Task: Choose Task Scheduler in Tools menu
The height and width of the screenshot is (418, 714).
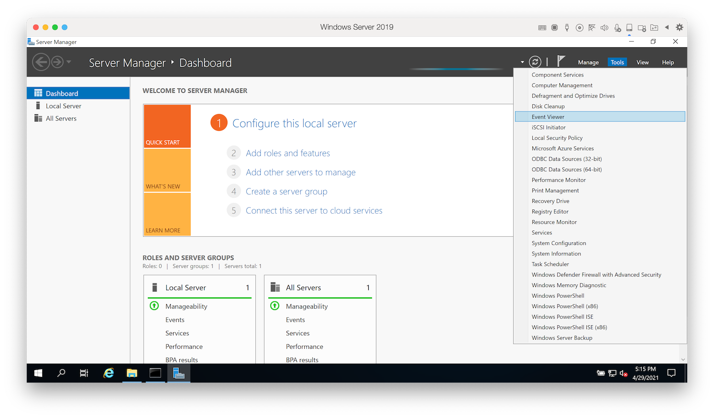Action: 550,264
